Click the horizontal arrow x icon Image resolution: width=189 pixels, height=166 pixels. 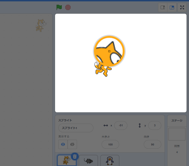[x=106, y=125]
